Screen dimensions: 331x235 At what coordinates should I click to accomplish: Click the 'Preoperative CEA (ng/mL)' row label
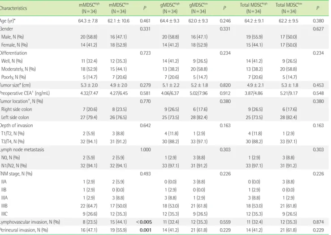coord(25,93)
